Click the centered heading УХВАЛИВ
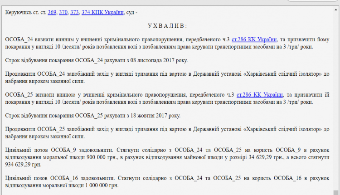 pyautogui.click(x=167, y=26)
